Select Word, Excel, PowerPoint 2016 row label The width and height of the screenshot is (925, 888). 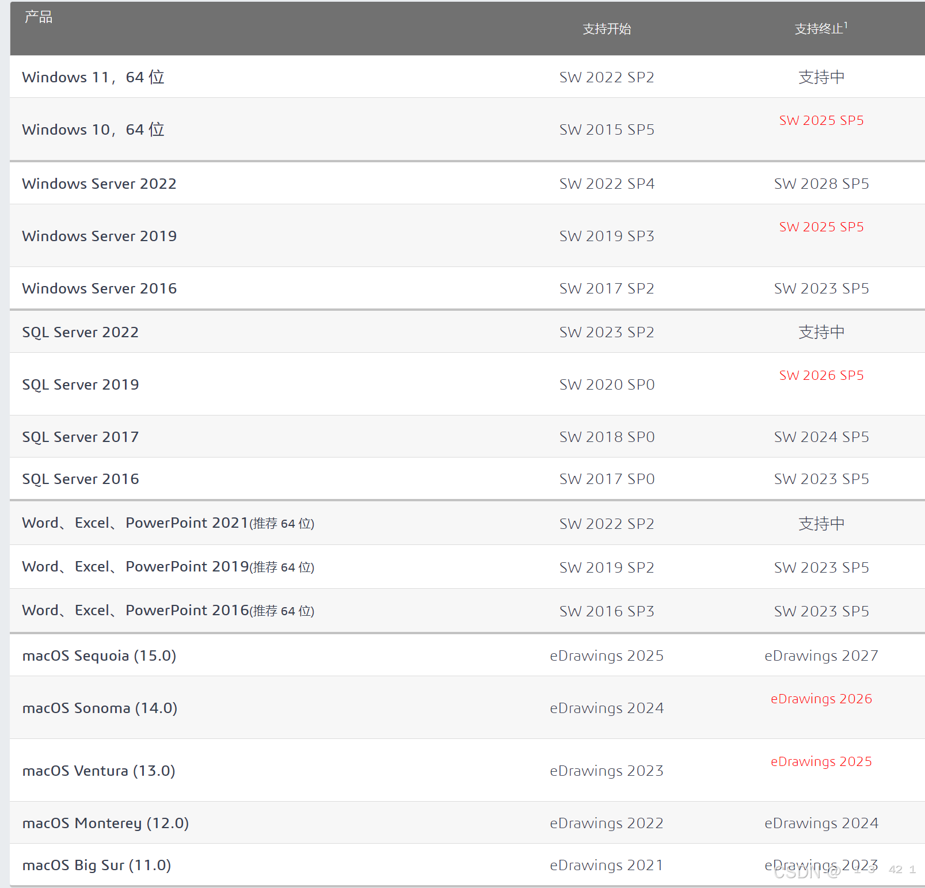click(x=168, y=611)
